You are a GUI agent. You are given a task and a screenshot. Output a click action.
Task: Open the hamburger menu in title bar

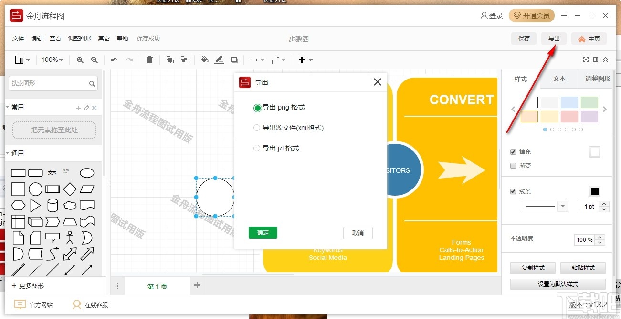point(564,16)
